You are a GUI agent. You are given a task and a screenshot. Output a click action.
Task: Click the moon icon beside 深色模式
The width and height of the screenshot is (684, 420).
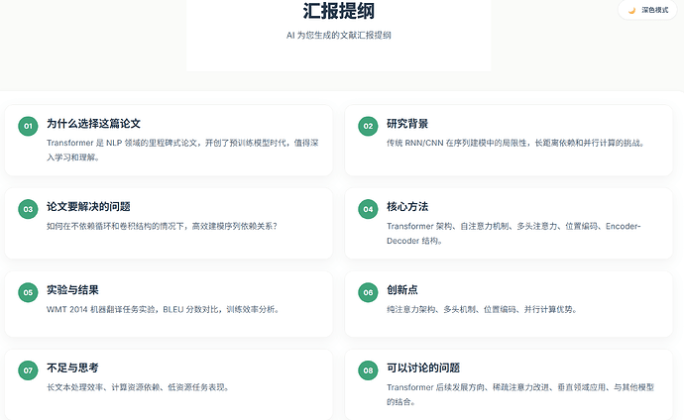point(631,11)
